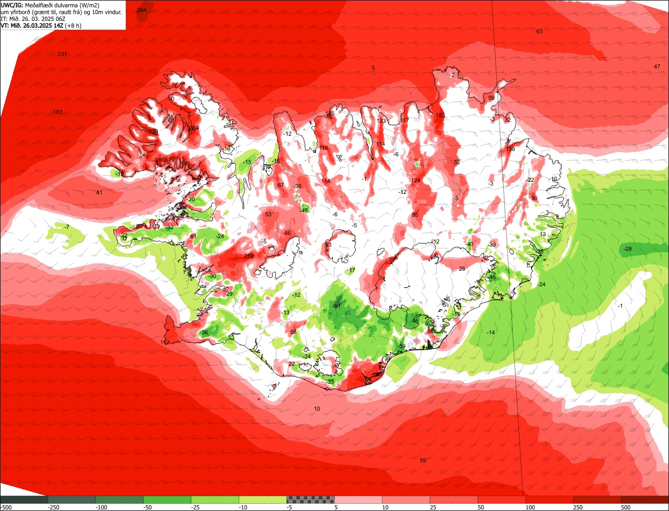669x511 pixels.
Task: Pick the yellow-green swatch from -10 to -5
Action: (263, 499)
